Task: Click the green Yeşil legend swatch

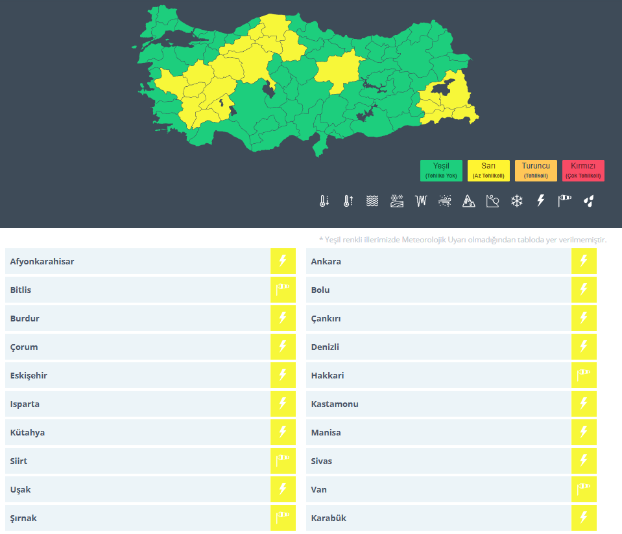Action: coord(441,170)
